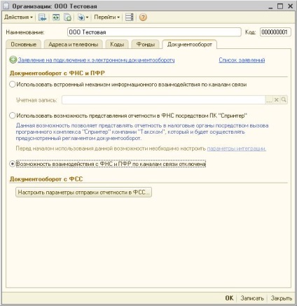Switch to the Адреса и телефоны tab
Image resolution: width=297 pixels, height=306 pixels.
click(74, 44)
